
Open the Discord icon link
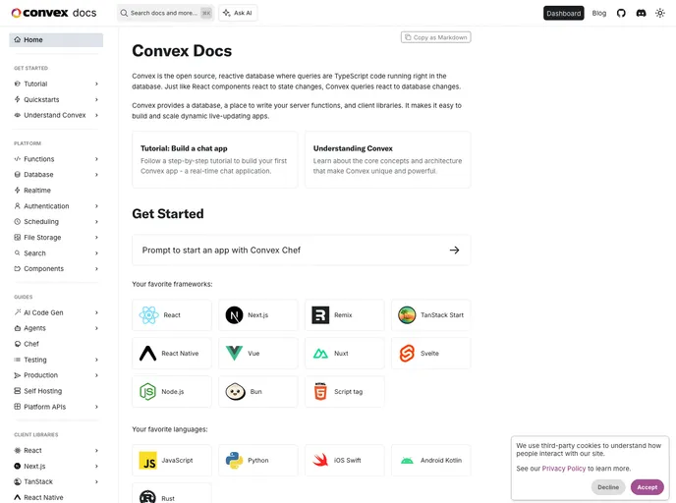pos(641,14)
